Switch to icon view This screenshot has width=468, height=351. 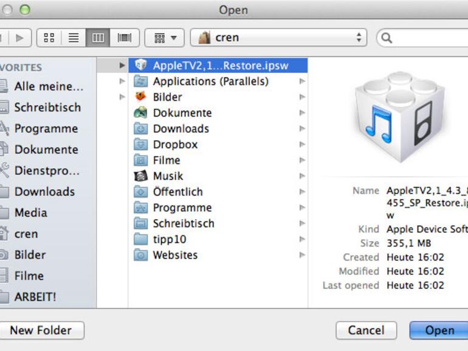(x=49, y=38)
